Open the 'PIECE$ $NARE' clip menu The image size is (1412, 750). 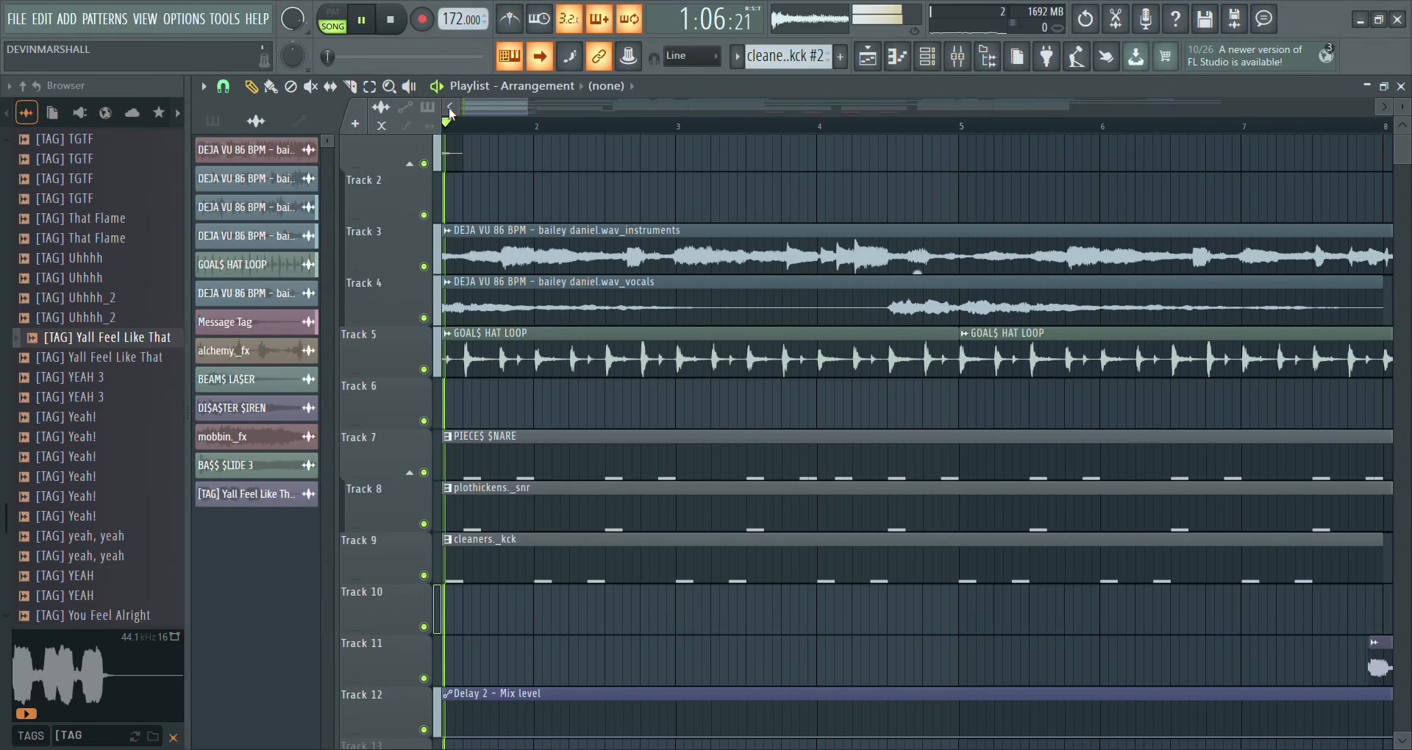pyautogui.click(x=448, y=437)
